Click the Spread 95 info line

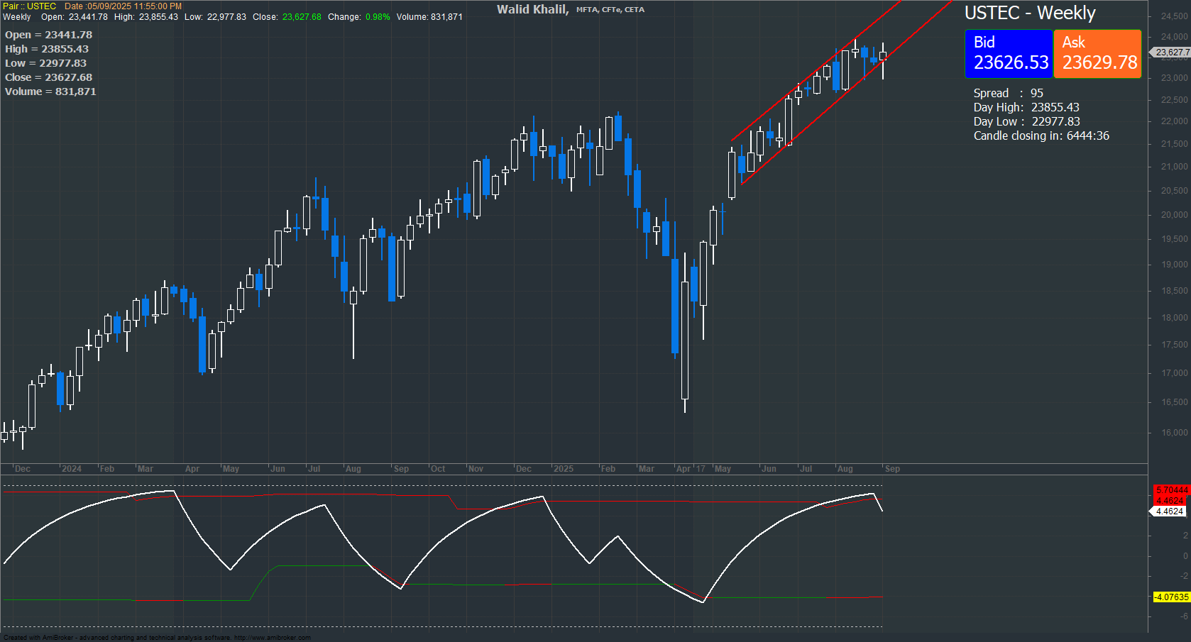[x=1006, y=93]
